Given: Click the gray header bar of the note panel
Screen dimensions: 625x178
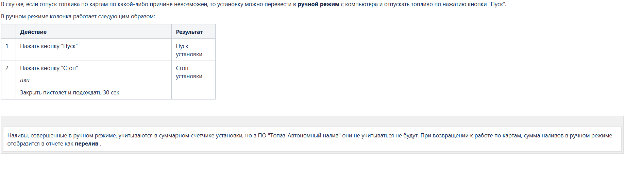Looking at the screenshot, I should (x=312, y=121).
